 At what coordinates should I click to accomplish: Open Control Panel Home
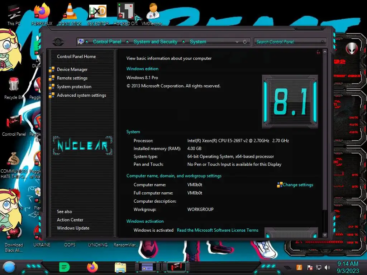(76, 56)
